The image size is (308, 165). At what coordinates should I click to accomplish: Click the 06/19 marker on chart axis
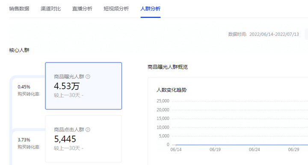(x=215, y=150)
